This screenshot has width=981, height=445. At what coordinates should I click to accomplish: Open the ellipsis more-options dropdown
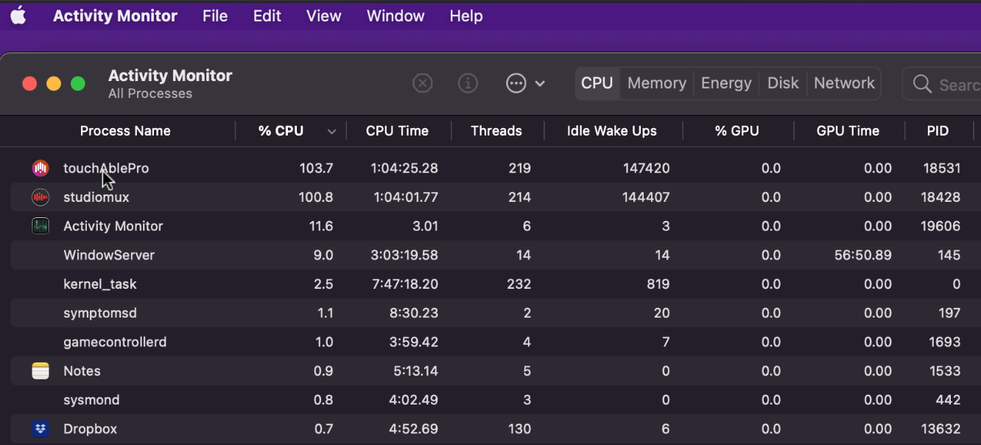point(525,83)
